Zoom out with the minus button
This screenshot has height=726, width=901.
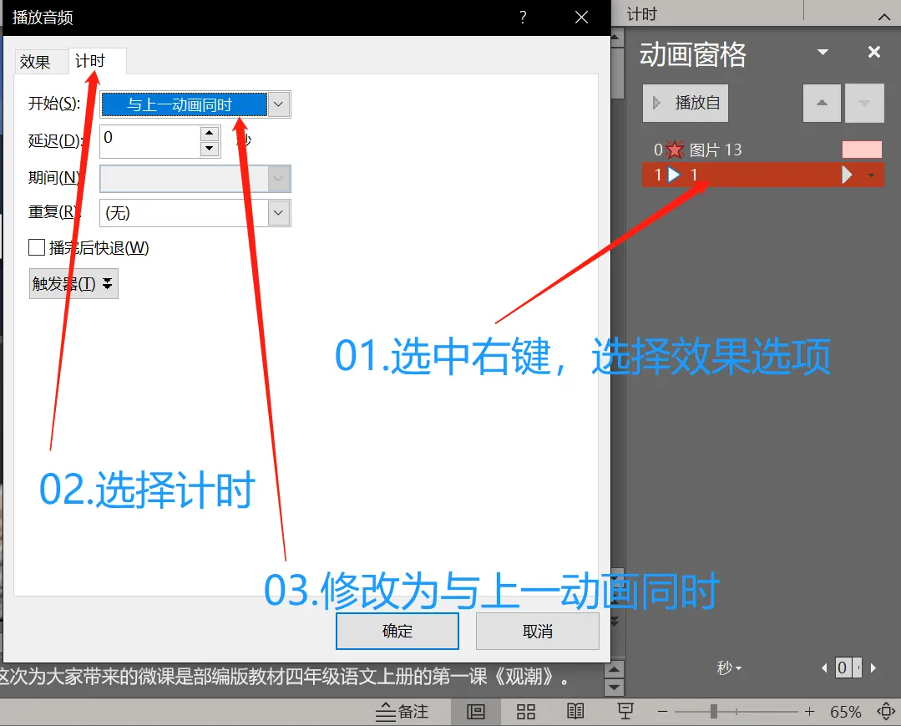coord(662,712)
